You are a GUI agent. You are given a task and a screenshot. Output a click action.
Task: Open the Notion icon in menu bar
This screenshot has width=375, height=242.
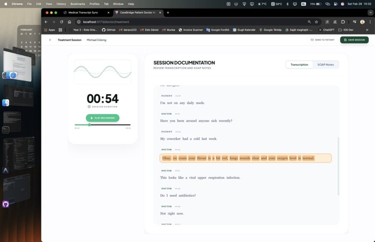228,4
